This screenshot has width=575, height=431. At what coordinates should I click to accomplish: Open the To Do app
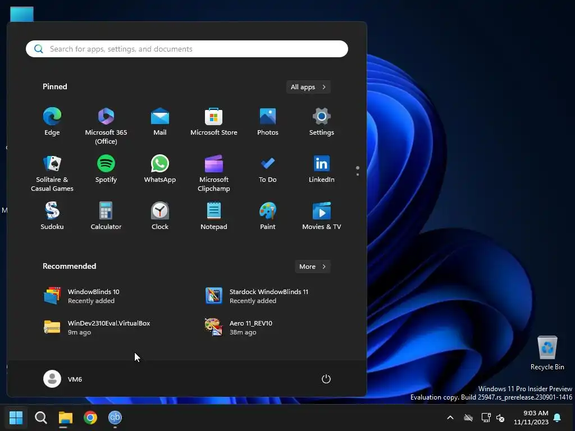tap(268, 169)
